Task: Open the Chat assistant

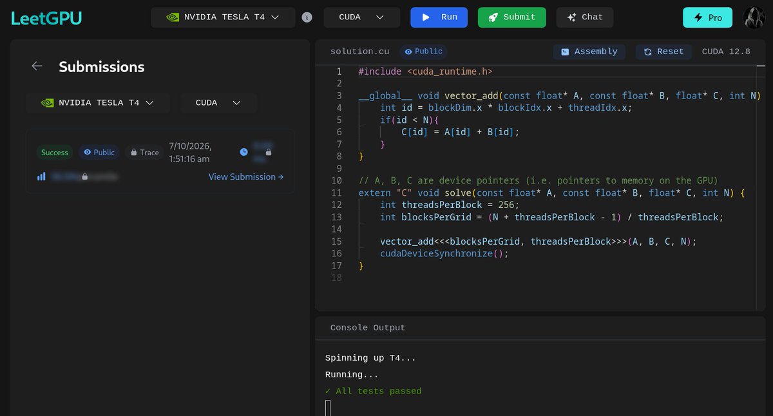Action: 584,17
